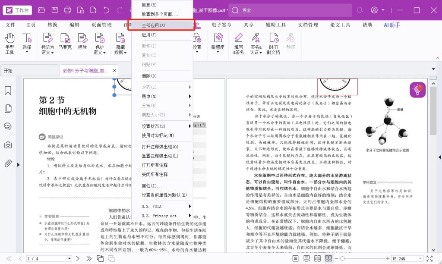Click the Mosaic (马赛克) redaction tool
Screen dimensions: 442x264
point(65,43)
